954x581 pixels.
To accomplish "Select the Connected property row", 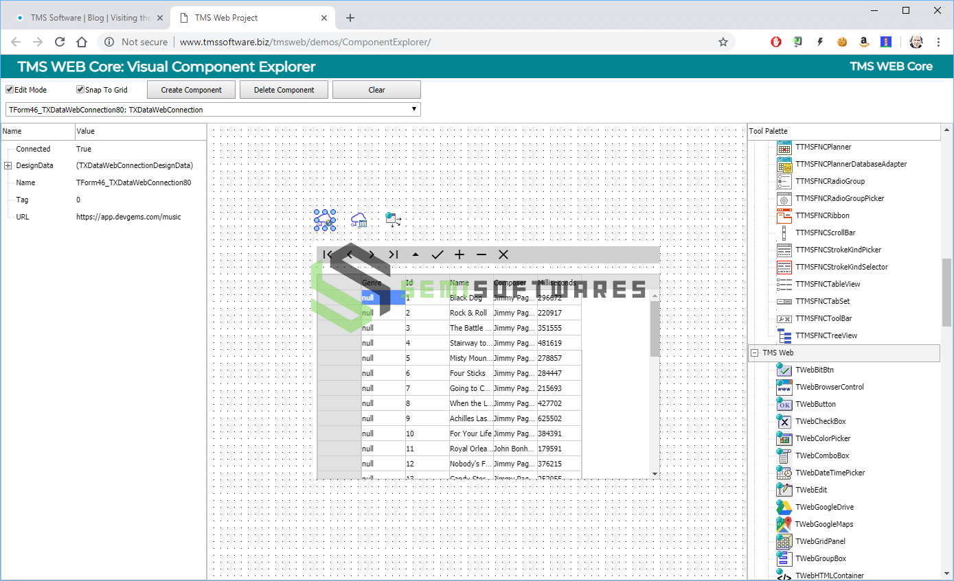I will point(103,149).
